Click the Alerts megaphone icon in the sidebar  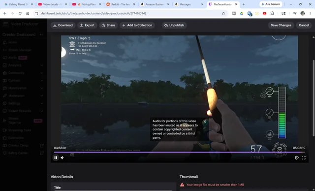[x=4, y=58]
